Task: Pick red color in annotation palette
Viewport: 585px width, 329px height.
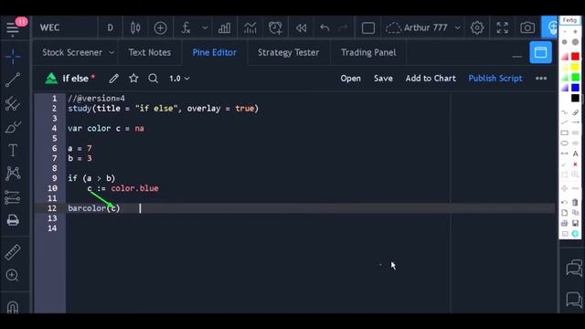Action: [575, 57]
